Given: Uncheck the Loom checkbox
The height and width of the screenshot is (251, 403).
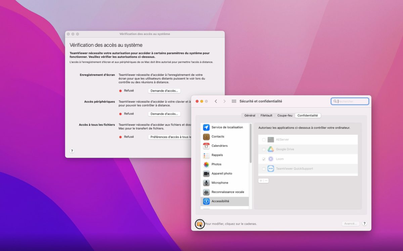Looking at the screenshot, I should [264, 159].
